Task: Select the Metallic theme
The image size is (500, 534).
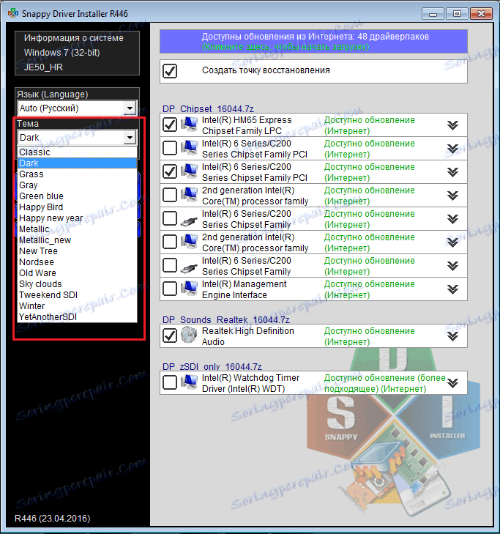Action: coord(78,229)
